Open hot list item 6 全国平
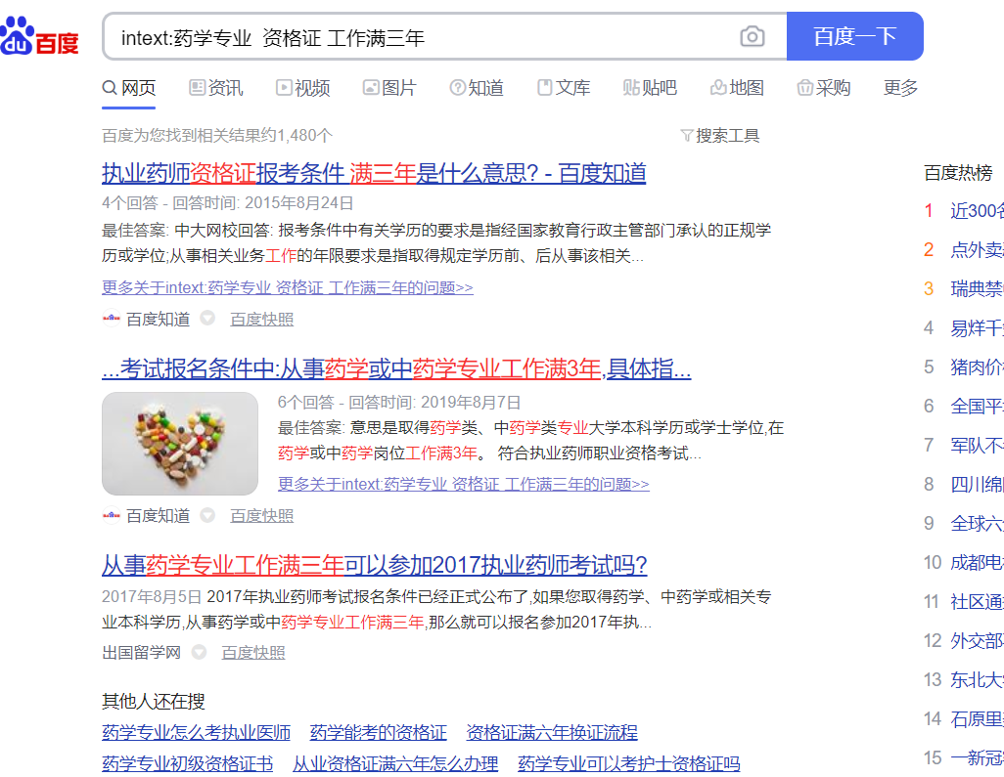The width and height of the screenshot is (1004, 777). tap(978, 406)
